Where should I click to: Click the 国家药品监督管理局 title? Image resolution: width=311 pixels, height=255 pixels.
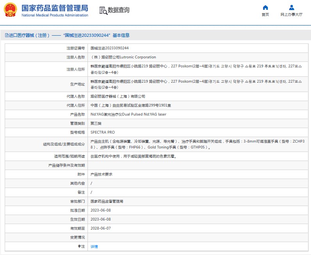pos(55,8)
